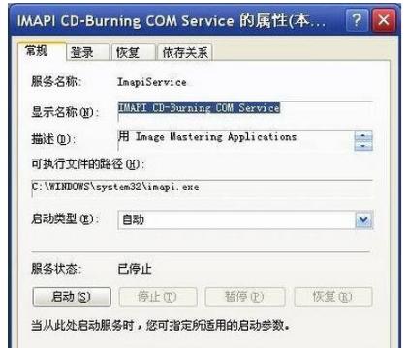Click the disabled 暂停(P) button
This screenshot has width=407, height=348.
click(245, 297)
